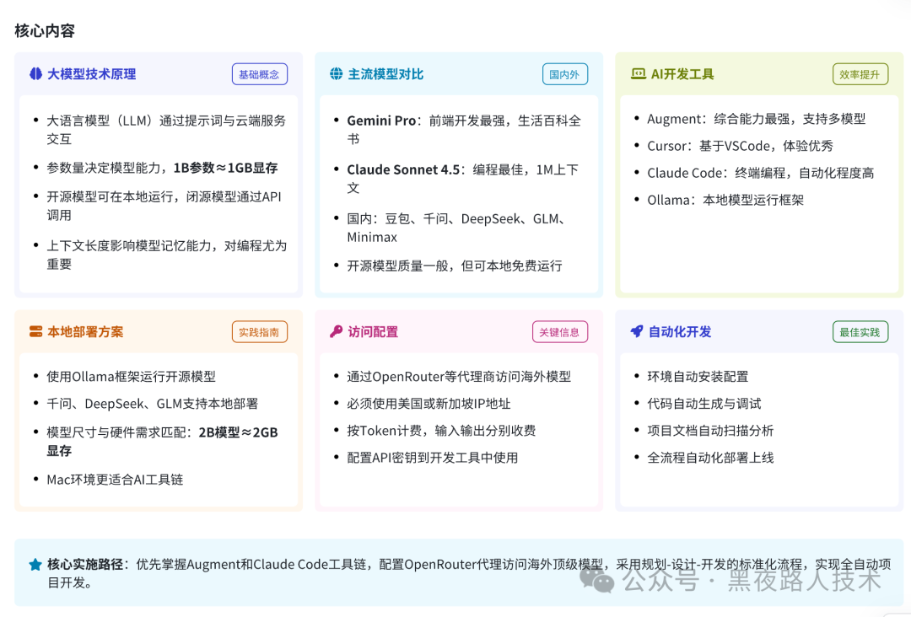Image resolution: width=911 pixels, height=617 pixels.
Task: Click the bullet 全流程自动化部署上线
Action: tap(710, 458)
